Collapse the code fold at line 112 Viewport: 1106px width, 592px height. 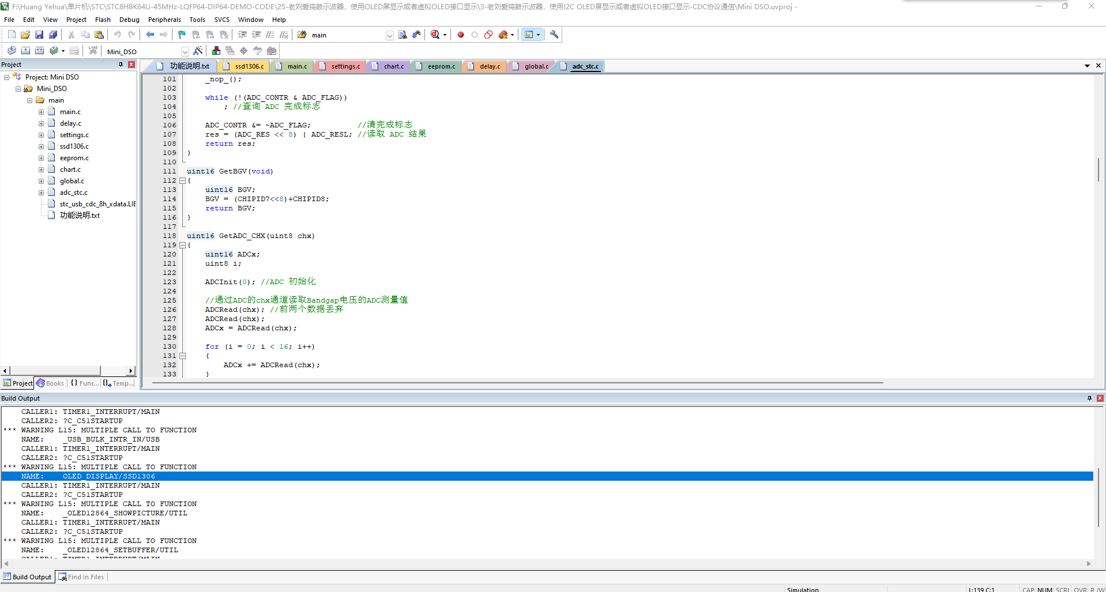coord(182,180)
